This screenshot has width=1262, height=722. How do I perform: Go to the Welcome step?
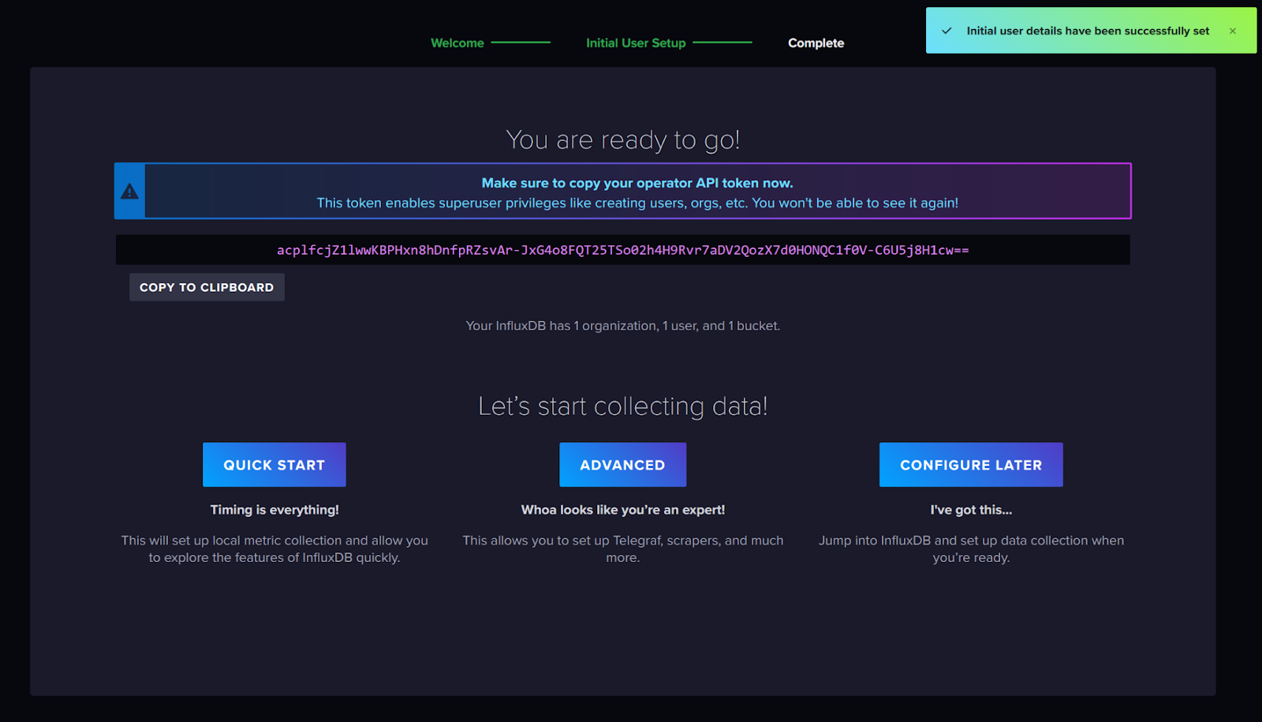tap(457, 43)
